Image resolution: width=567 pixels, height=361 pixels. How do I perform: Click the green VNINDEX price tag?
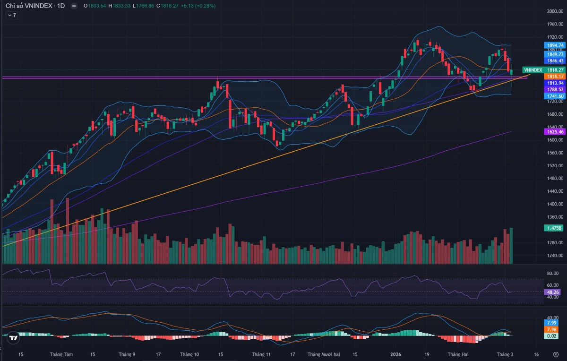(x=543, y=69)
